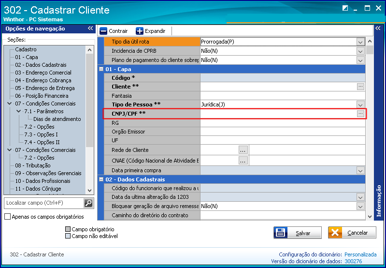386x268 pixels.
Task: Click dictionary version 300276 link
Action: [353, 261]
